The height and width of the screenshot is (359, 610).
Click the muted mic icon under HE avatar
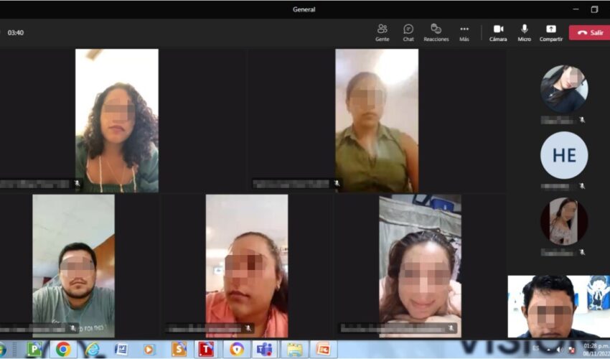pos(582,186)
